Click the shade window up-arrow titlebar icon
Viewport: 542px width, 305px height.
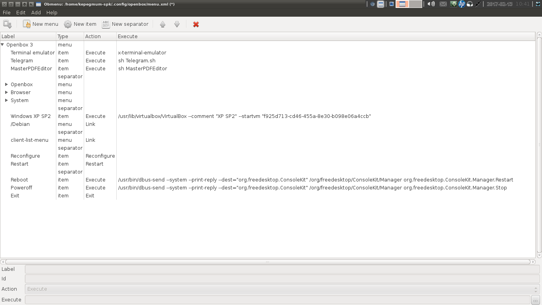(24, 4)
